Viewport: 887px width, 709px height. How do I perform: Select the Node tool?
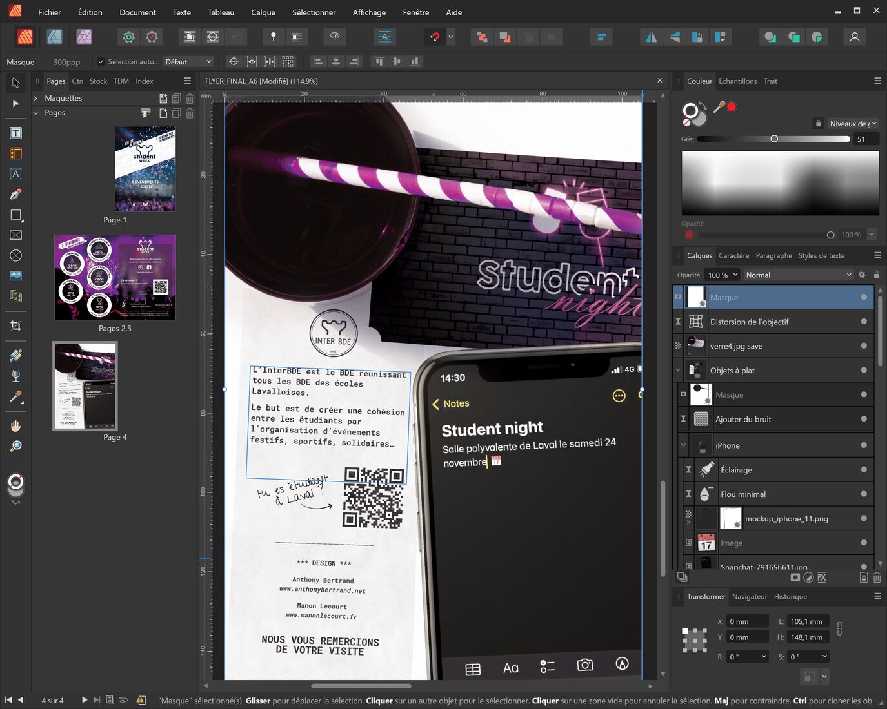coord(16,103)
